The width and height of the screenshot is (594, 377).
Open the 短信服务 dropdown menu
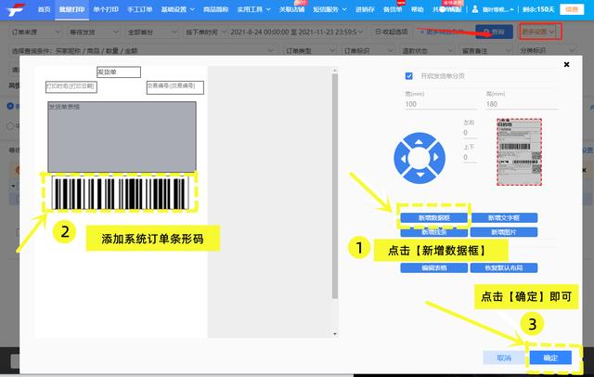(x=329, y=9)
